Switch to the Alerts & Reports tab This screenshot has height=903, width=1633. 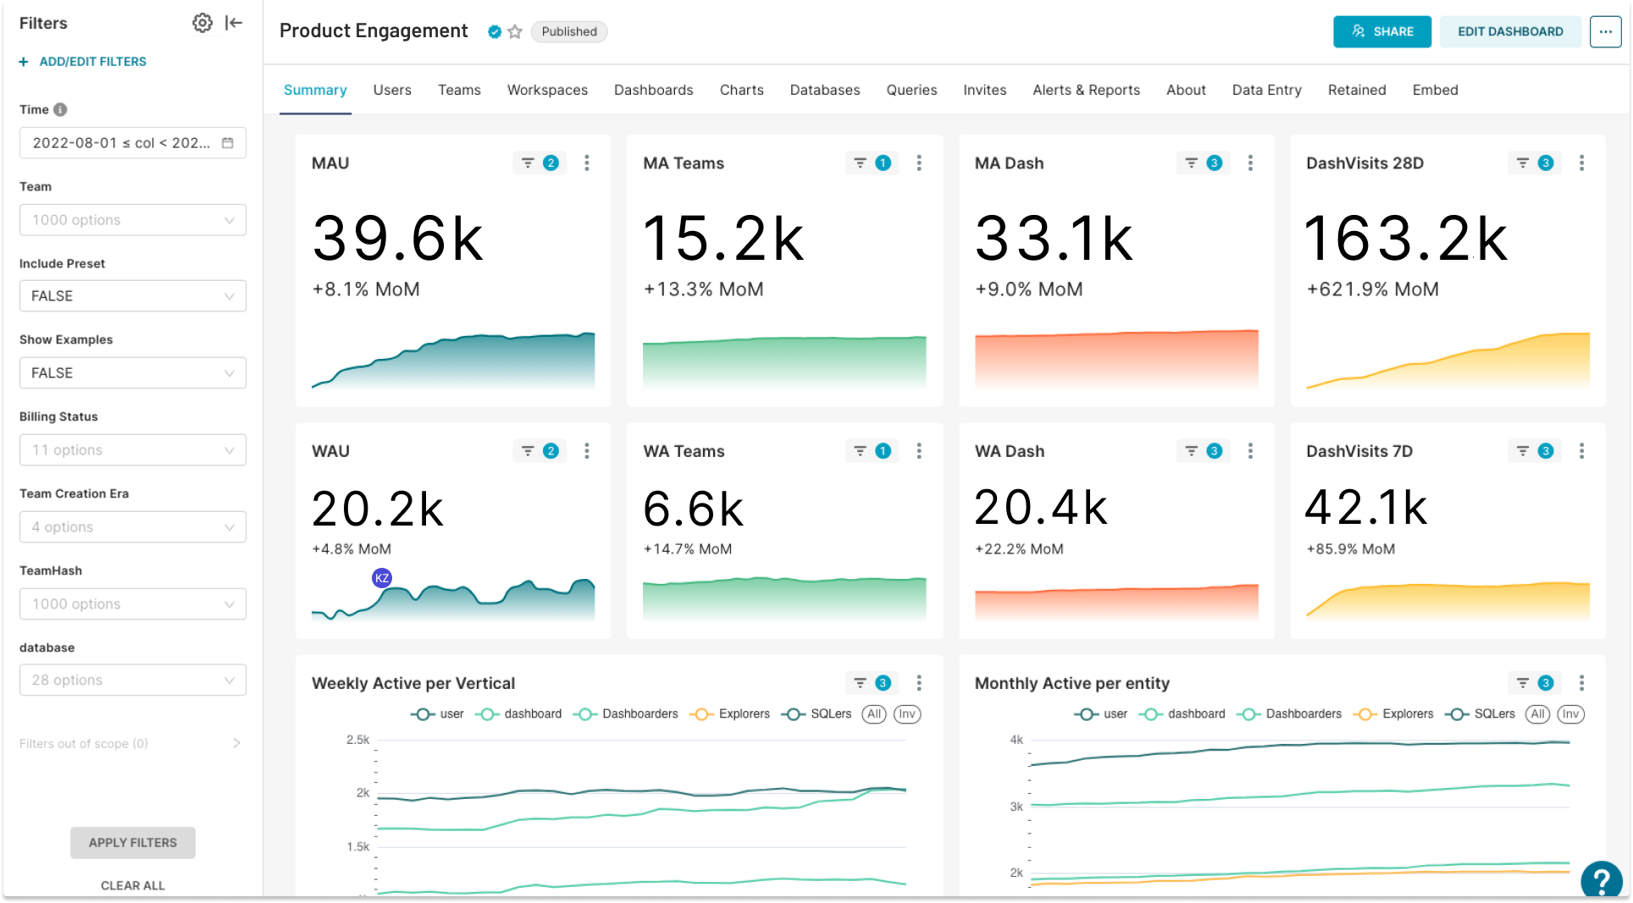click(1086, 90)
